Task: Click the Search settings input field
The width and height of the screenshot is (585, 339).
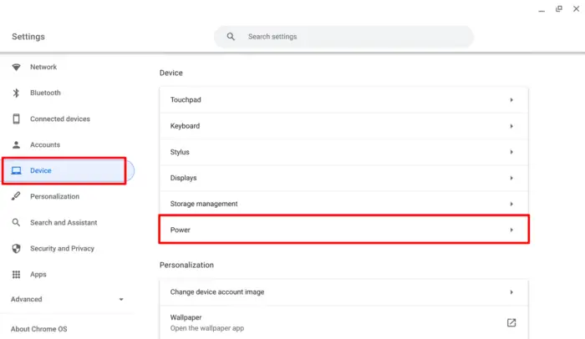Action: pos(343,37)
